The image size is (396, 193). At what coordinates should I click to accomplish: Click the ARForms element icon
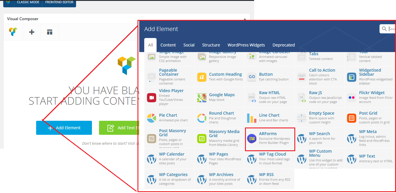(x=252, y=139)
